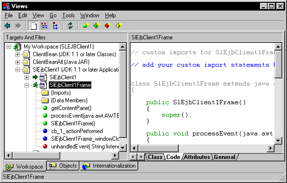Viewport: 287px width, 183px height.
Task: Click the code pane scroll right arrow
Action: point(271,148)
